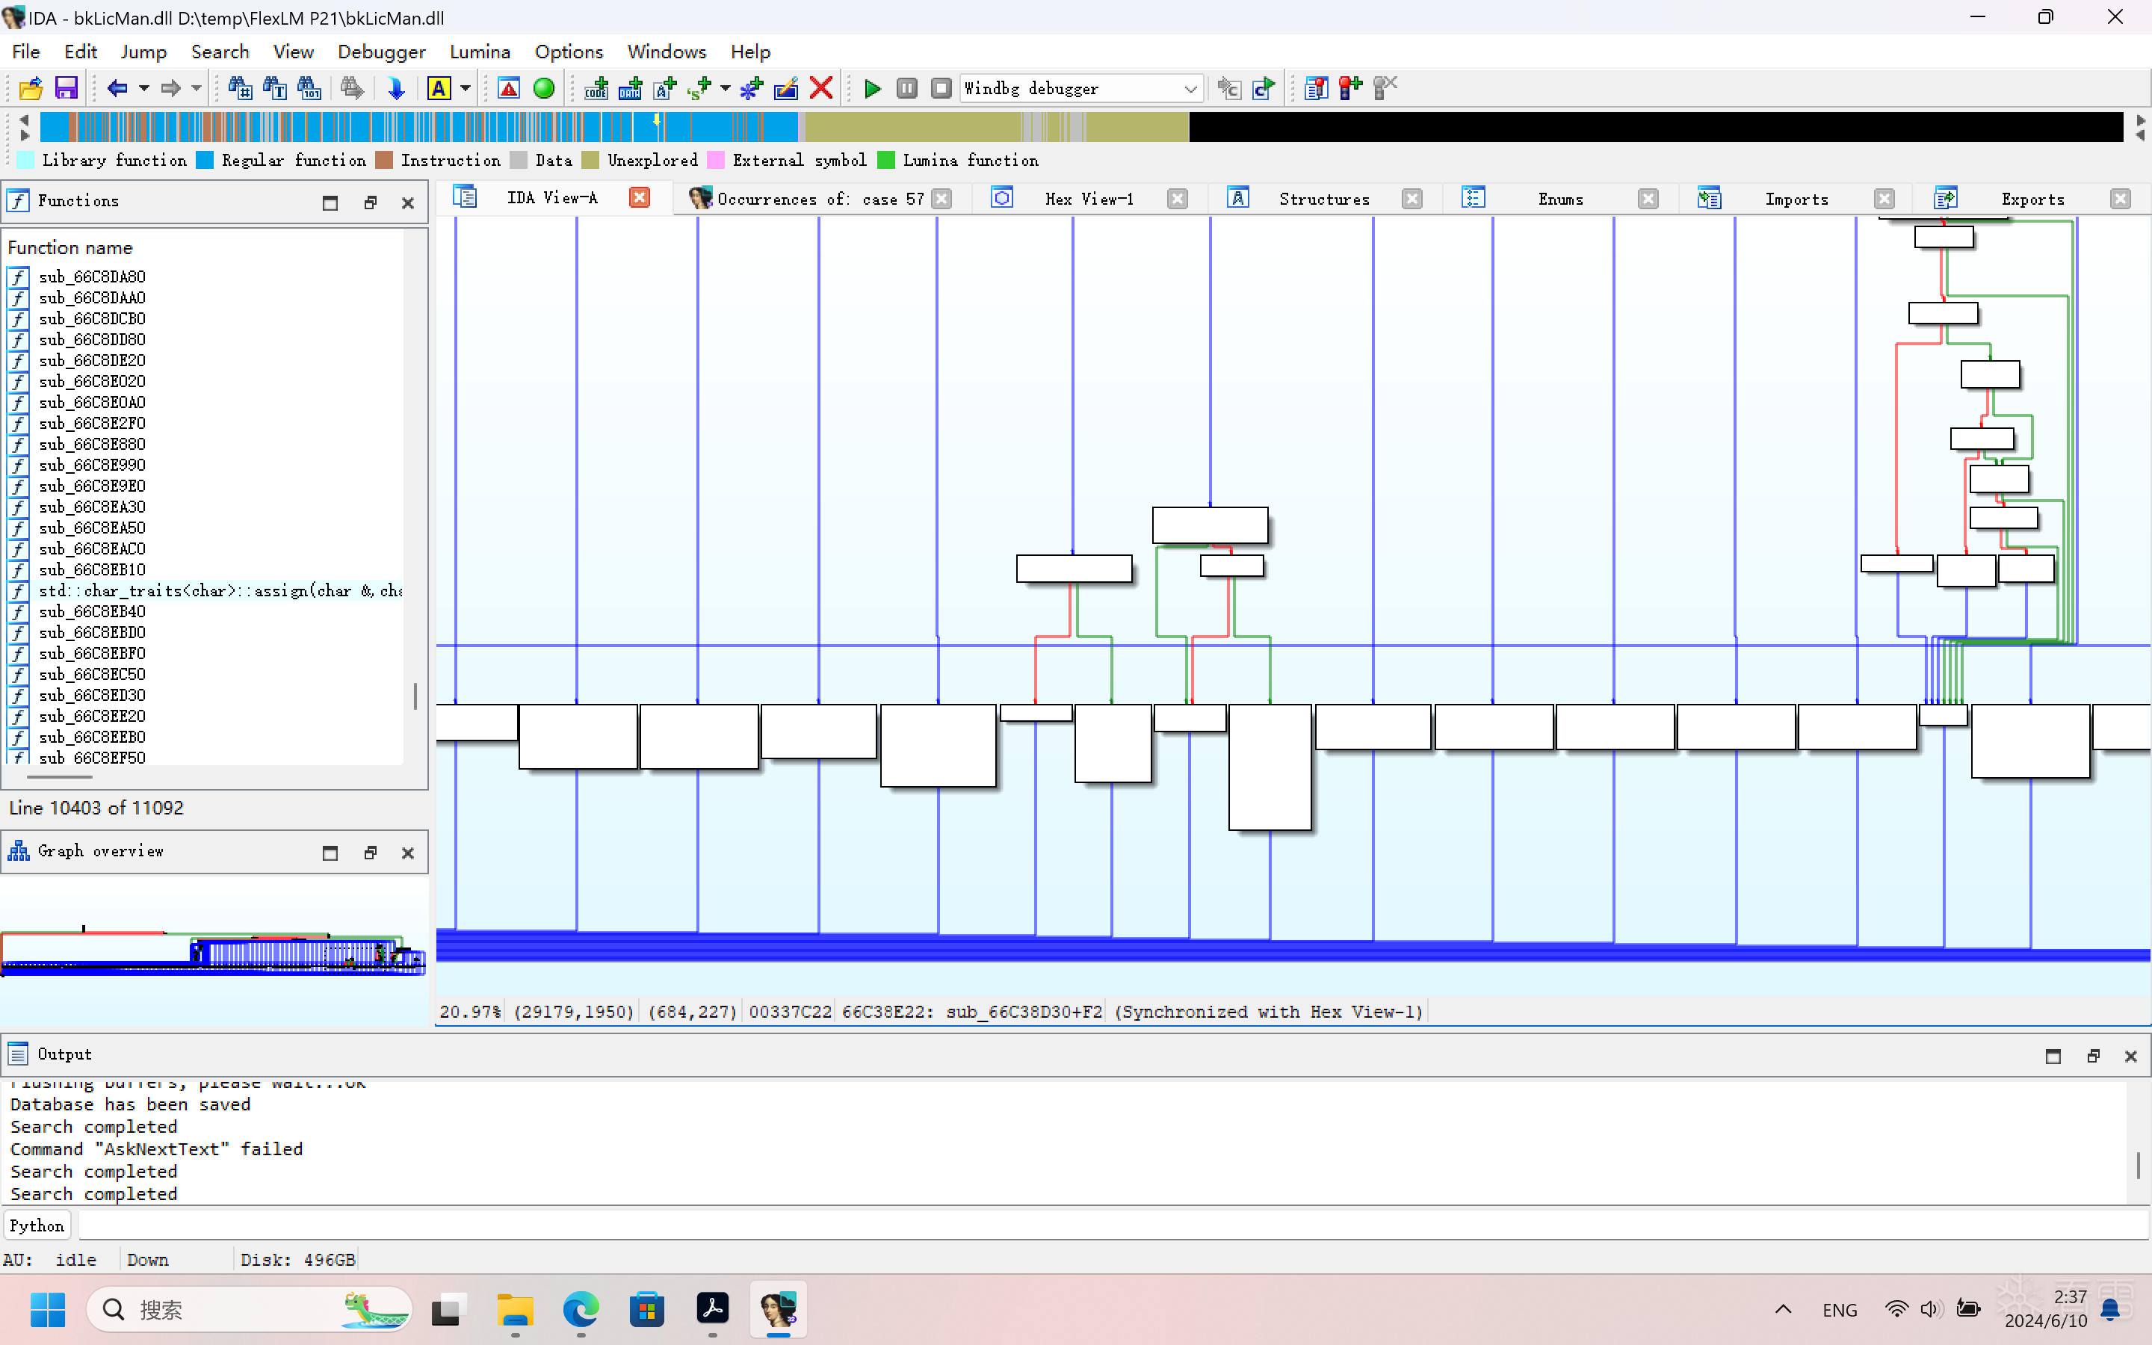2152x1345 pixels.
Task: Open the Debugger menu
Action: (x=380, y=52)
